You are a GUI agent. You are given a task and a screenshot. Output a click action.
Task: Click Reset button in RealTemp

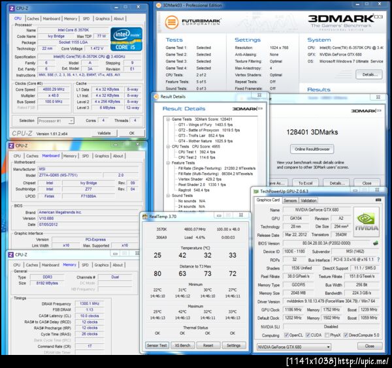[x=208, y=345]
